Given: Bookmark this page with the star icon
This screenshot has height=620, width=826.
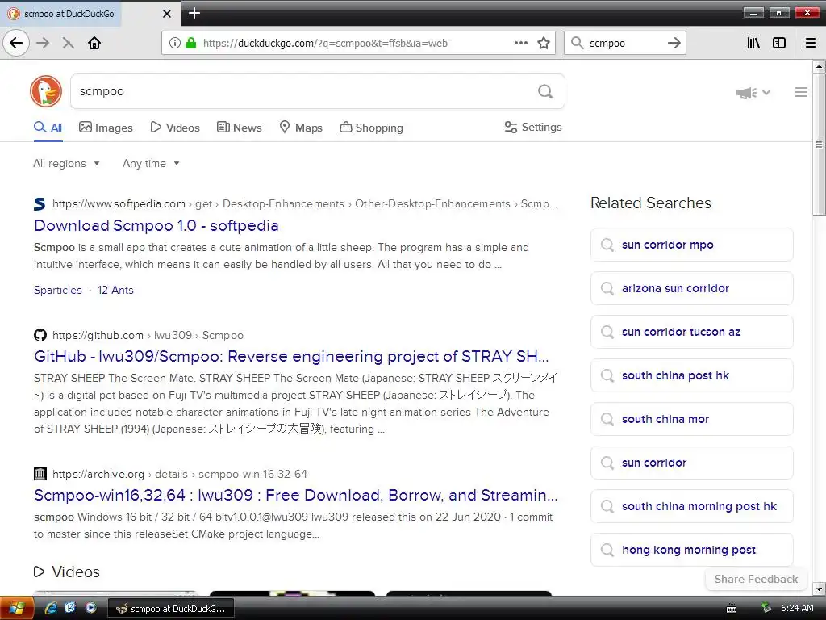Looking at the screenshot, I should tap(544, 44).
